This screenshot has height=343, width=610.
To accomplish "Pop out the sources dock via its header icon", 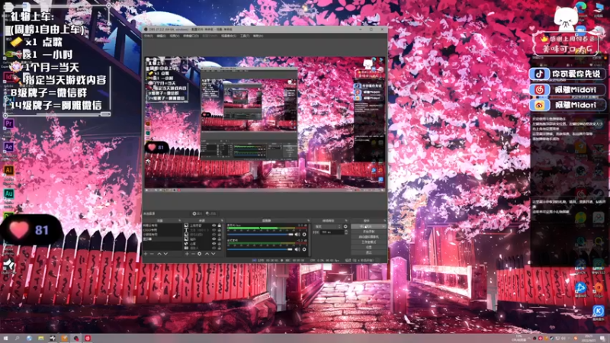I will tap(222, 220).
